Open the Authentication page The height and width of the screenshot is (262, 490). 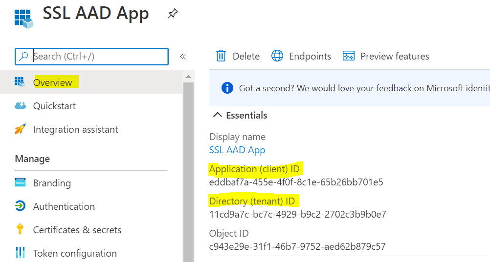[x=91, y=206]
